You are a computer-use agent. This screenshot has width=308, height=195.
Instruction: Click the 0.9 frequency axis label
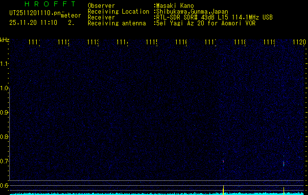[4, 112]
